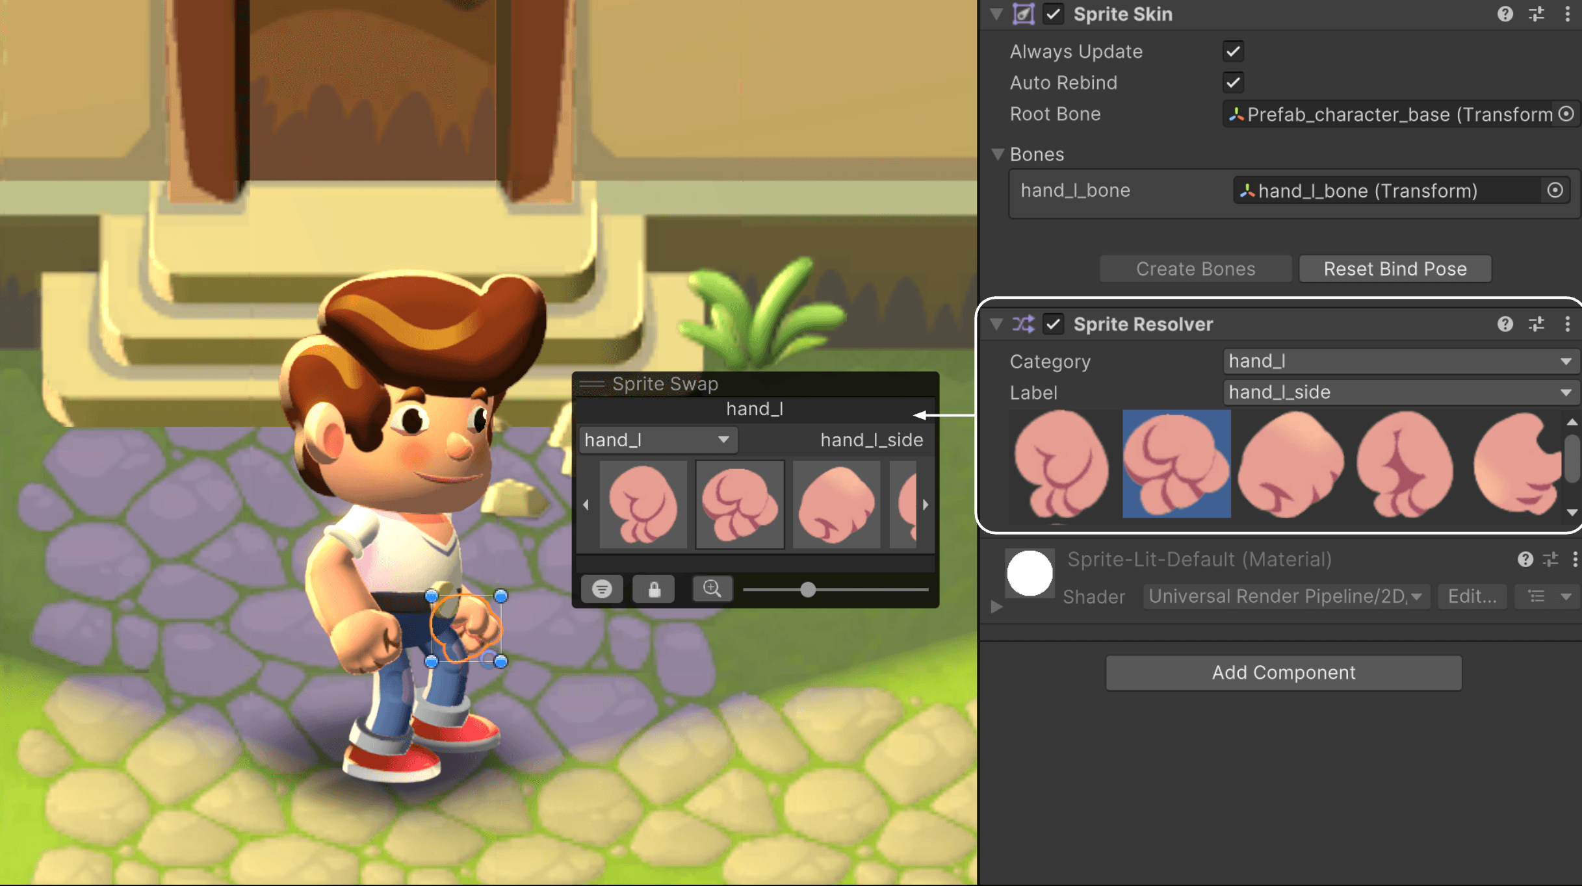Disable the Always Update checkbox
The width and height of the screenshot is (1582, 886).
[1233, 51]
